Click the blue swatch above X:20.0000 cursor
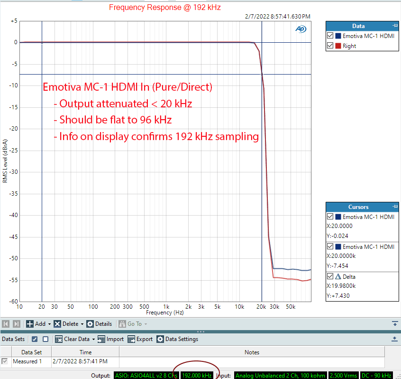401x379 pixels. point(338,217)
